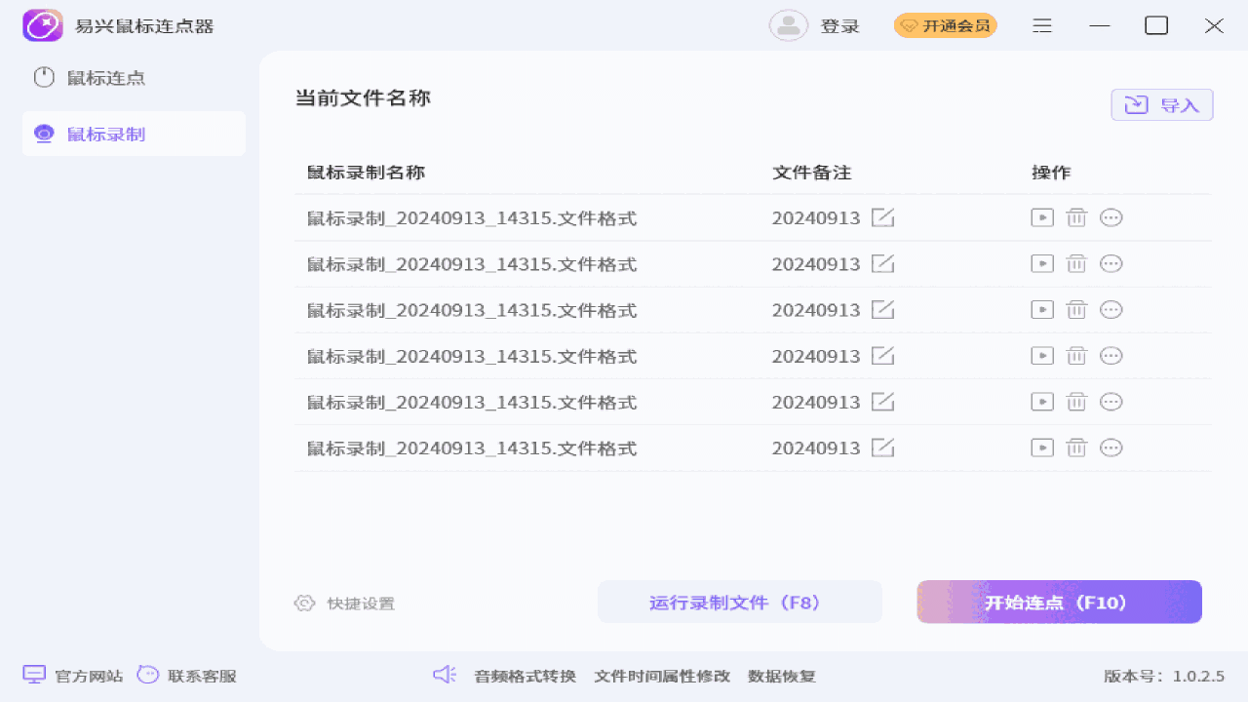Open more options for the third recording

pyautogui.click(x=1111, y=310)
